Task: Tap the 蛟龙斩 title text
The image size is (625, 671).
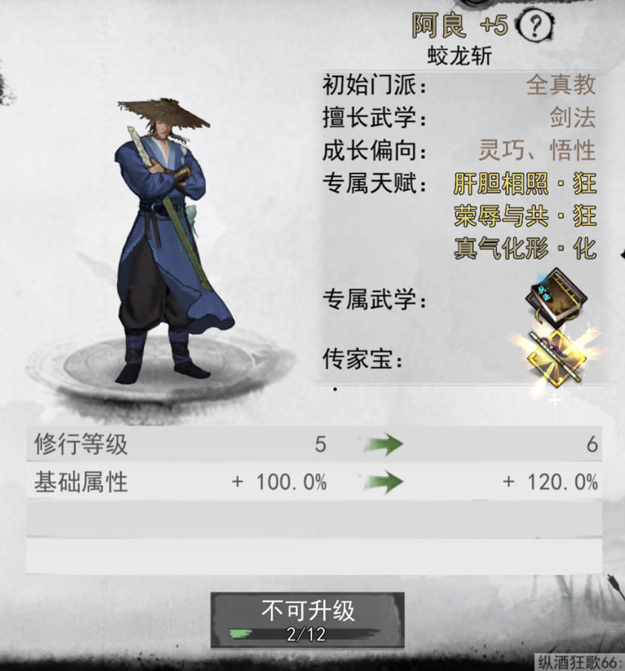Action: (460, 56)
